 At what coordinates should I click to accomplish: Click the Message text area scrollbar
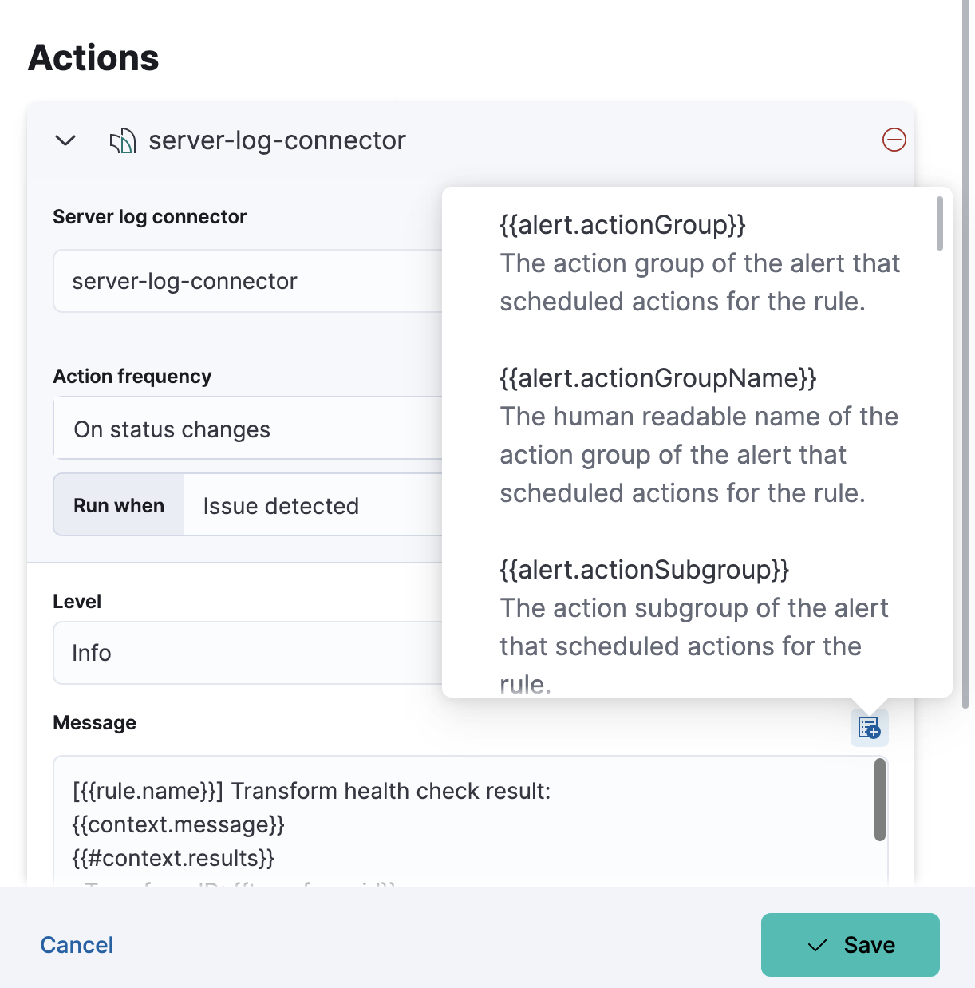(x=880, y=800)
